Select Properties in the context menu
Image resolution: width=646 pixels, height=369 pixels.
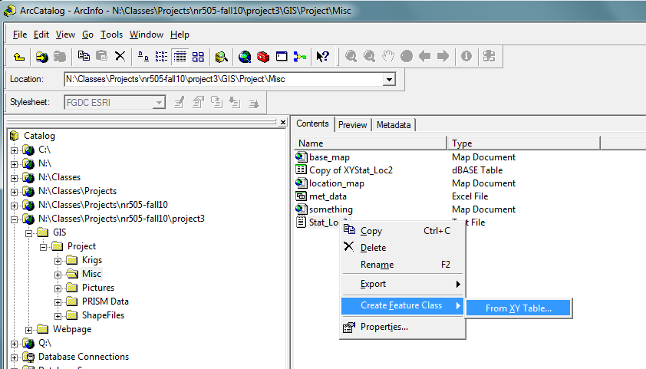384,327
